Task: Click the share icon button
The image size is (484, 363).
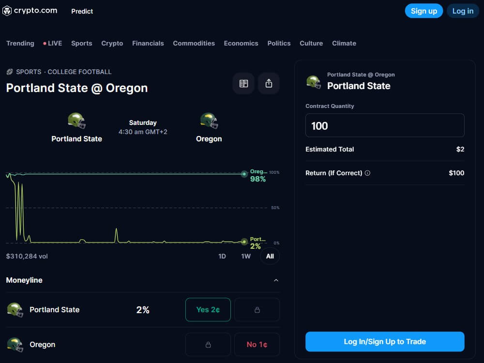Action: (269, 83)
